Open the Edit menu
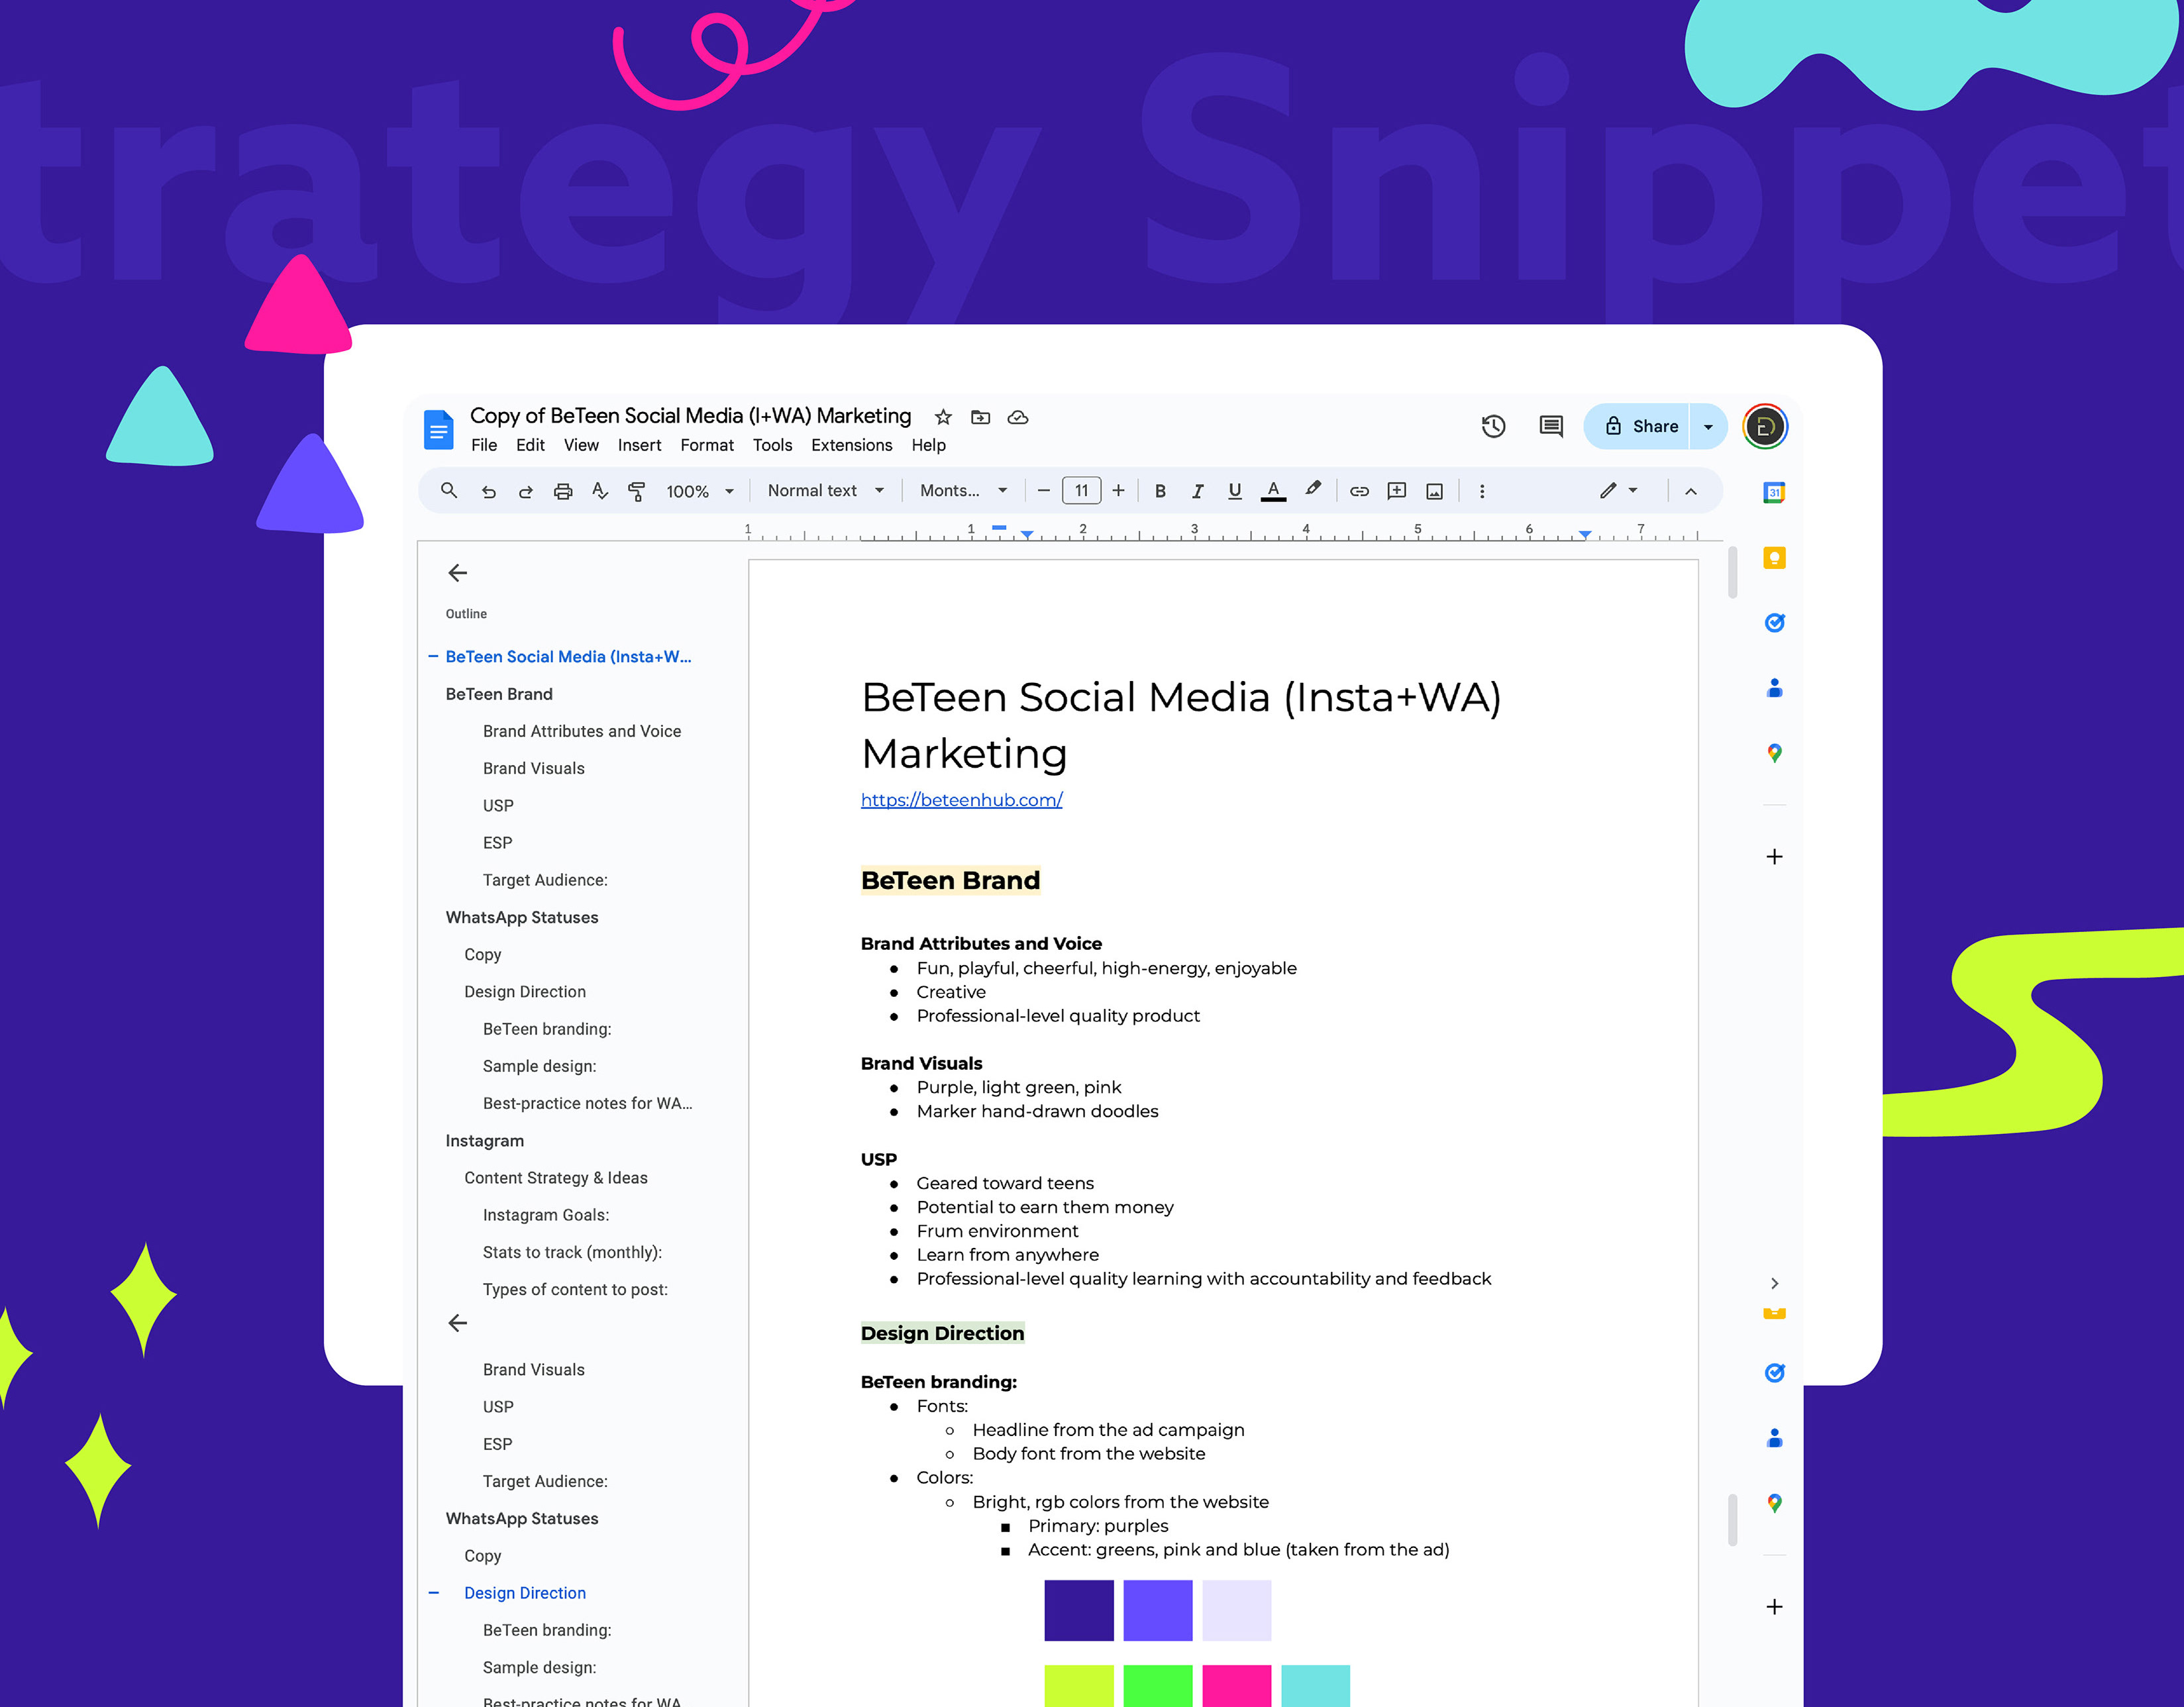Screen dimensions: 2184x1707 530,445
